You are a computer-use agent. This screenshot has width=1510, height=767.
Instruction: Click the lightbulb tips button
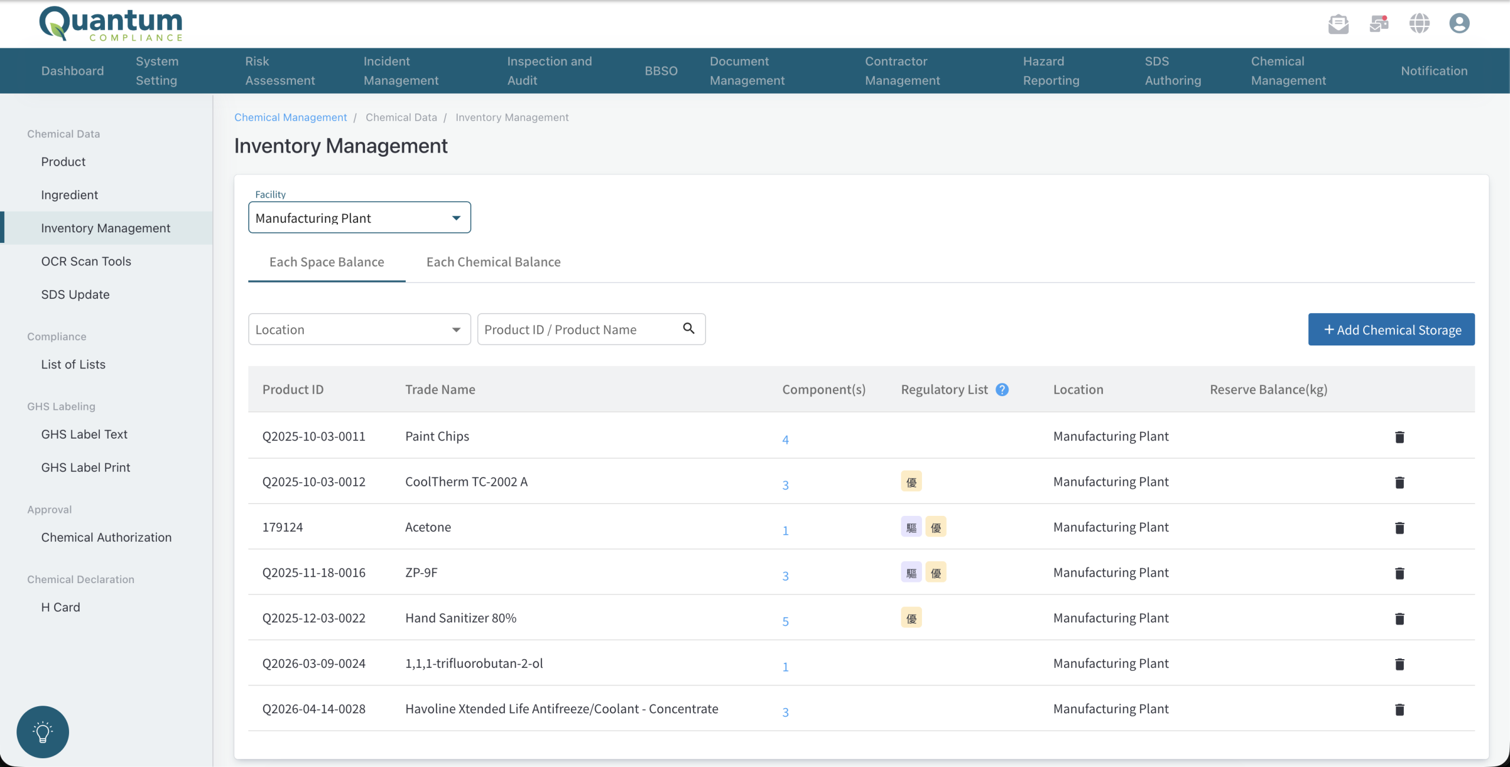[42, 732]
